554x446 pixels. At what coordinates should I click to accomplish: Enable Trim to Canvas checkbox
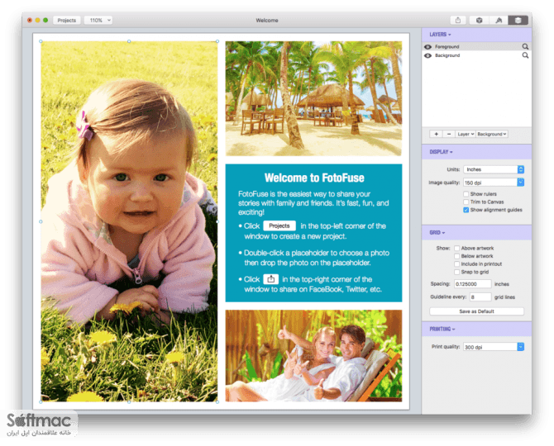466,202
